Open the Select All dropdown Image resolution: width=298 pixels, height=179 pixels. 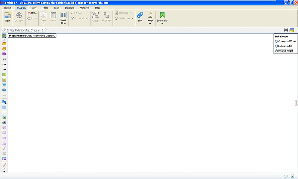pyautogui.click(x=63, y=23)
